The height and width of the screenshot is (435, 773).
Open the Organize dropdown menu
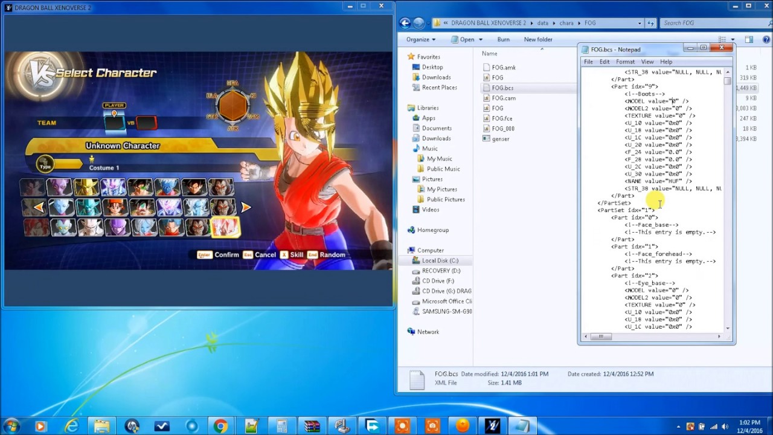[x=421, y=39]
